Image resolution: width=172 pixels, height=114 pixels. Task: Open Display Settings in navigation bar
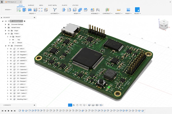pos(89,105)
